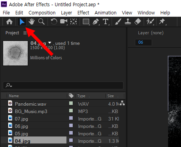
Task: Click inside the project search field
Action: point(63,85)
